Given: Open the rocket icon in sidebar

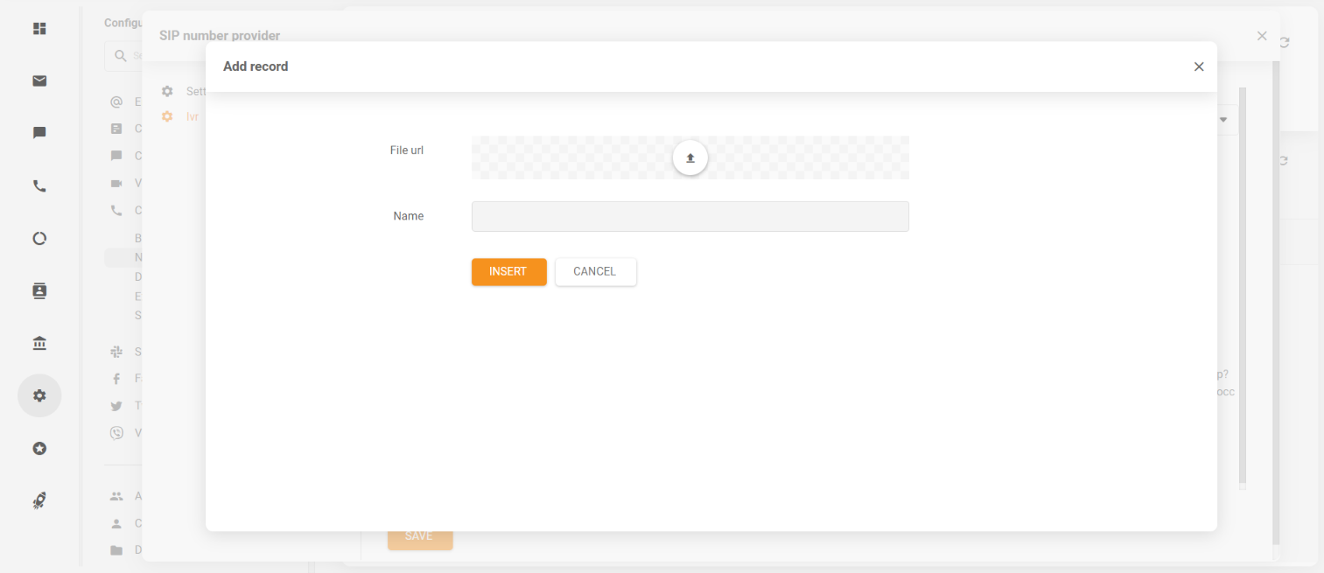Looking at the screenshot, I should pyautogui.click(x=39, y=500).
